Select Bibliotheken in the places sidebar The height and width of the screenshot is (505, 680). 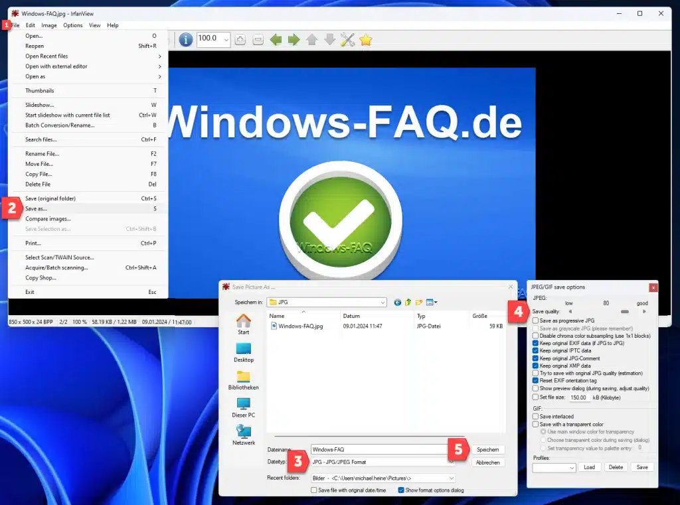(x=243, y=380)
